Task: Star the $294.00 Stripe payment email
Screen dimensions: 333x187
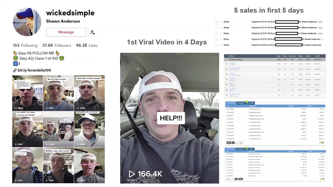Action: (x=221, y=45)
